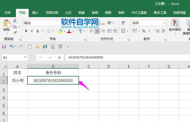The image size is (190, 122).
Task: Save the workbook from quick access toolbar
Action: click(x=4, y=47)
